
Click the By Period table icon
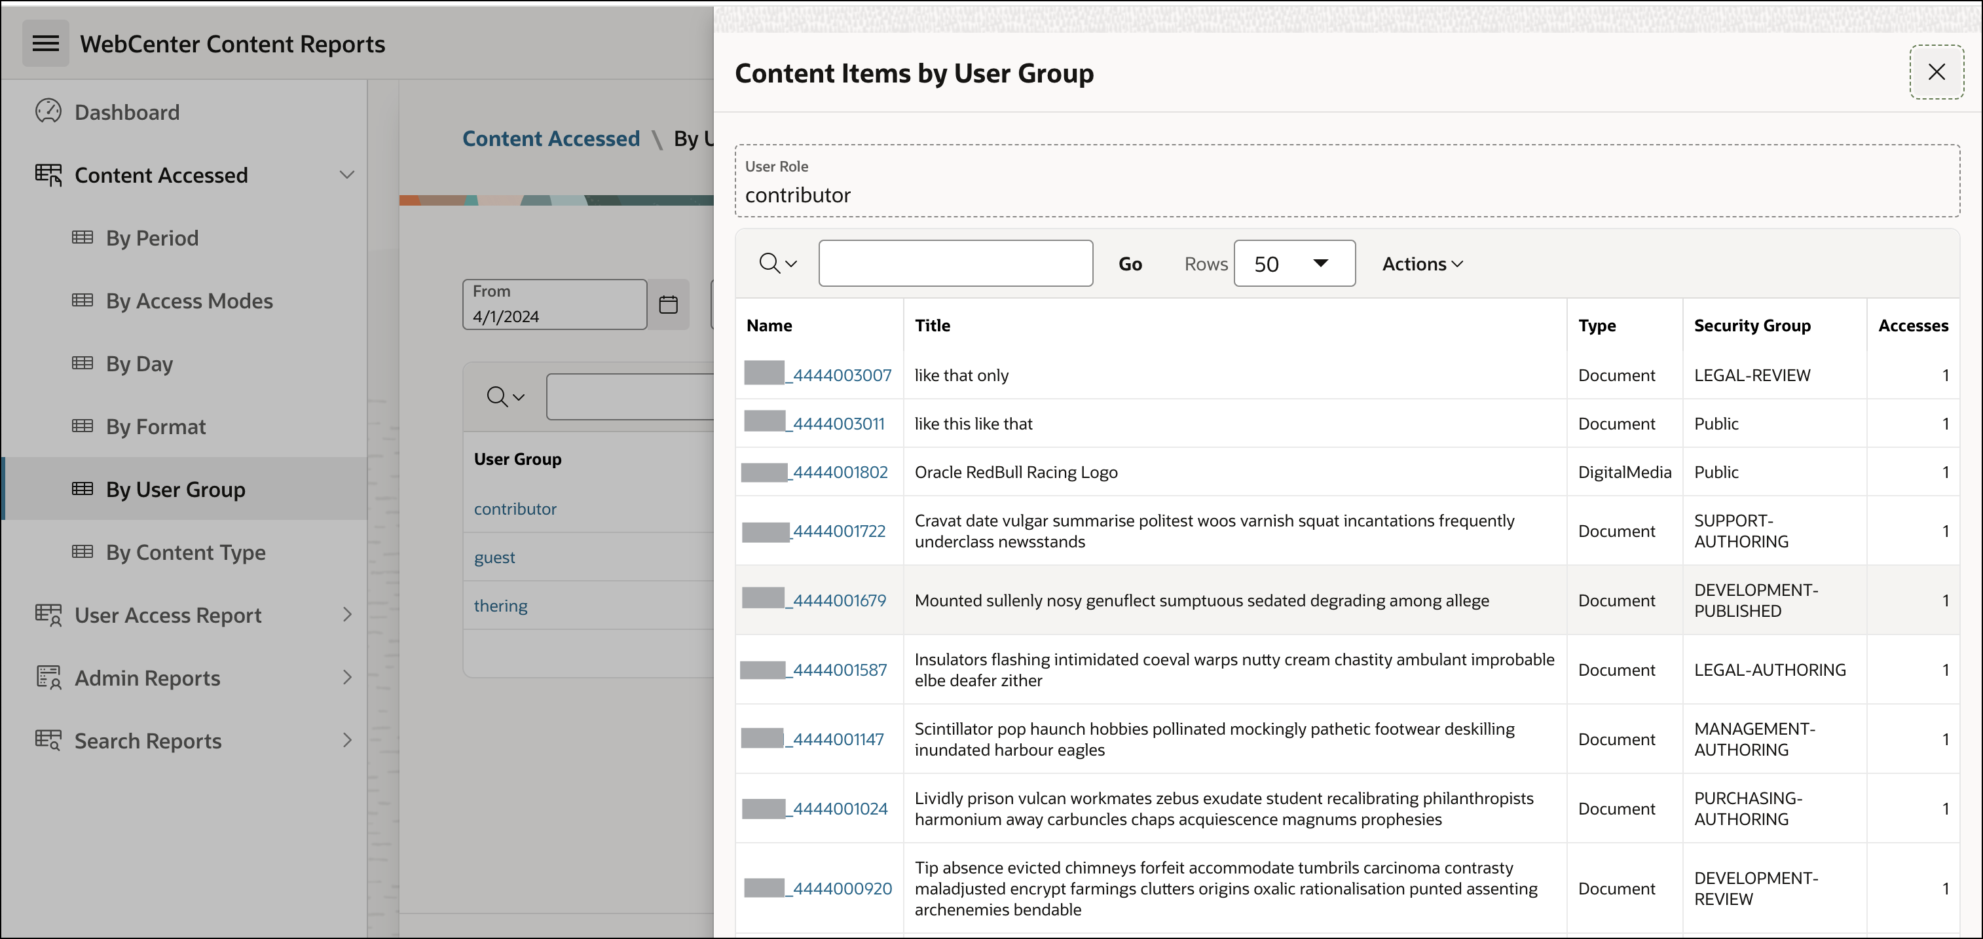[83, 237]
